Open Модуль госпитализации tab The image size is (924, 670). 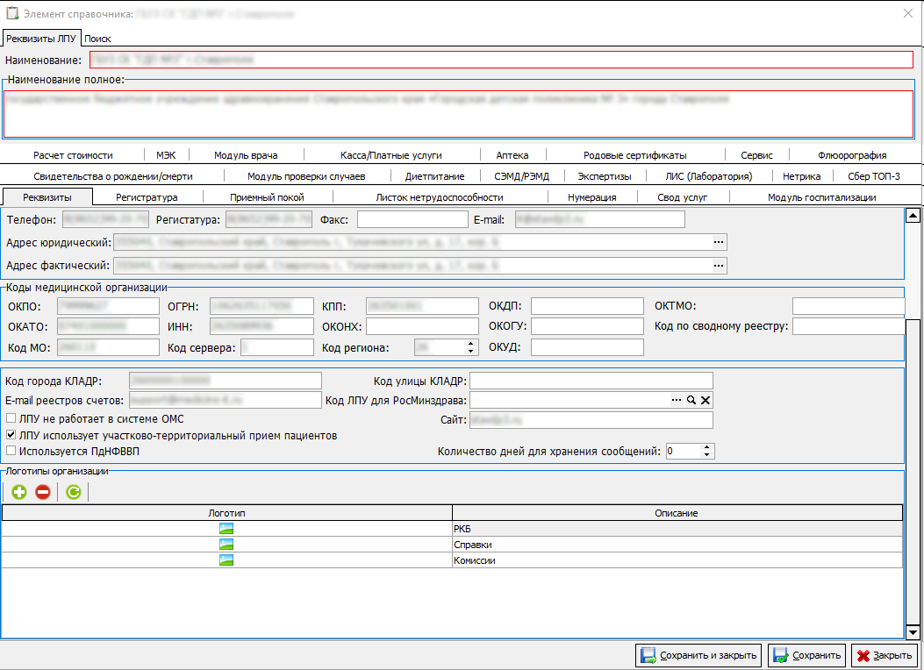click(822, 197)
